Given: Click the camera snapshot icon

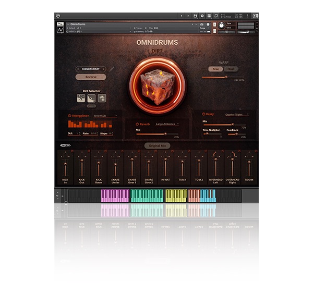Looking at the screenshot, I should 202,24.
